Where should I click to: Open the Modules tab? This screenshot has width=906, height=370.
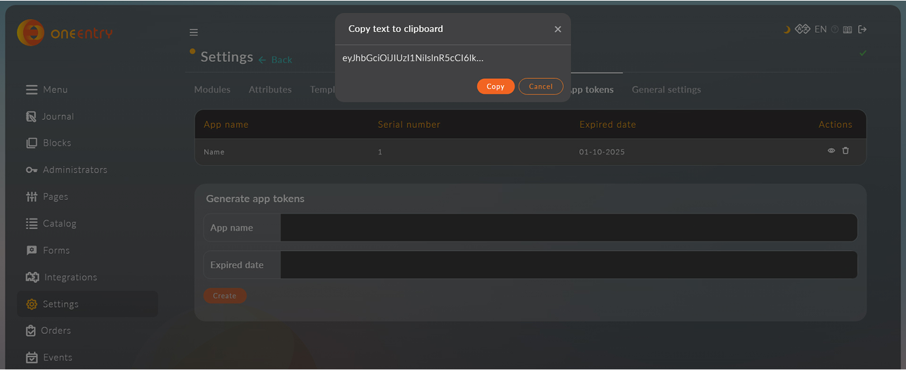pyautogui.click(x=212, y=90)
